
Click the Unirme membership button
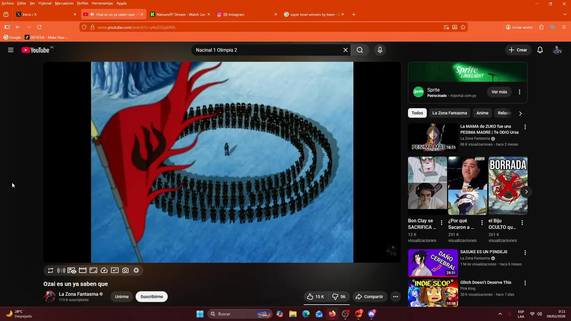(x=122, y=296)
